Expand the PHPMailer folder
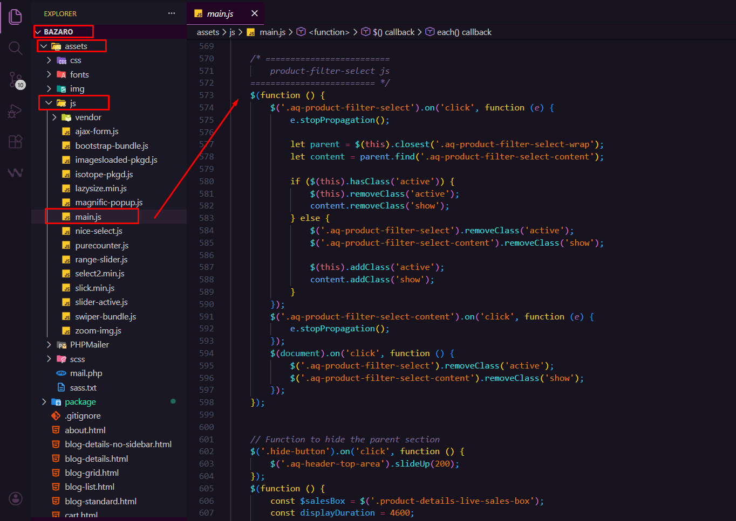This screenshot has width=736, height=521. pos(49,345)
